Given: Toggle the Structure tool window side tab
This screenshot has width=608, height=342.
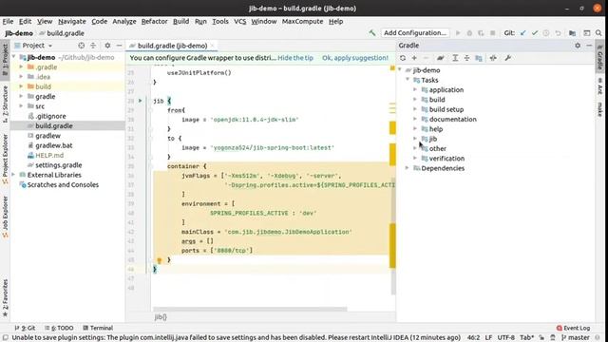Looking at the screenshot, I should pos(5,104).
